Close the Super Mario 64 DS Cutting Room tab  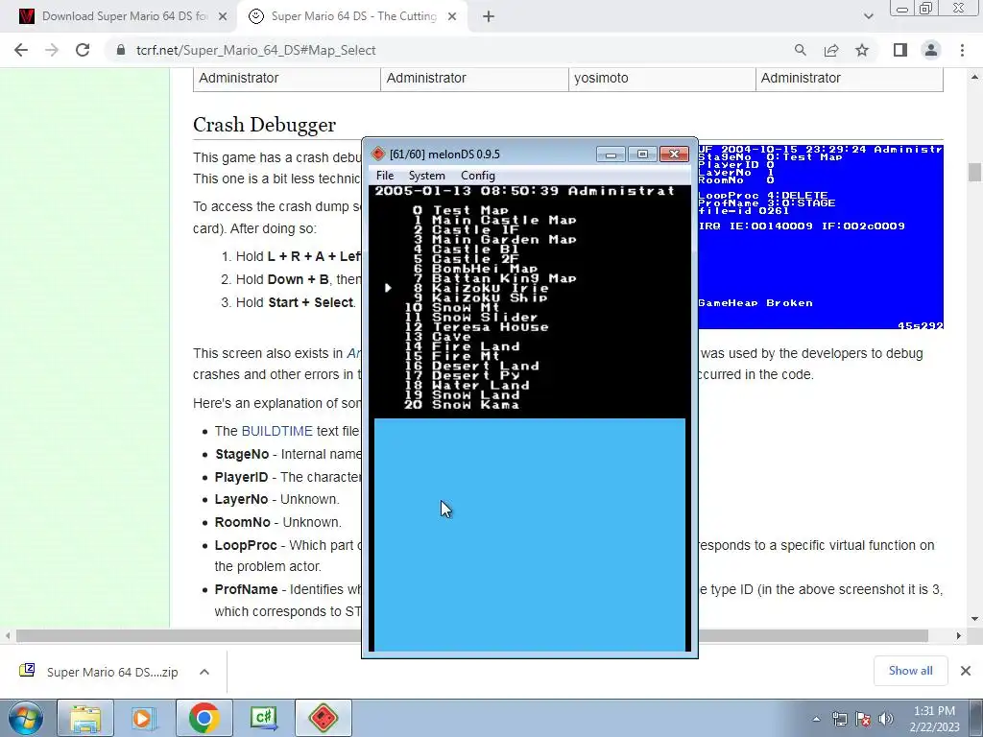click(452, 17)
